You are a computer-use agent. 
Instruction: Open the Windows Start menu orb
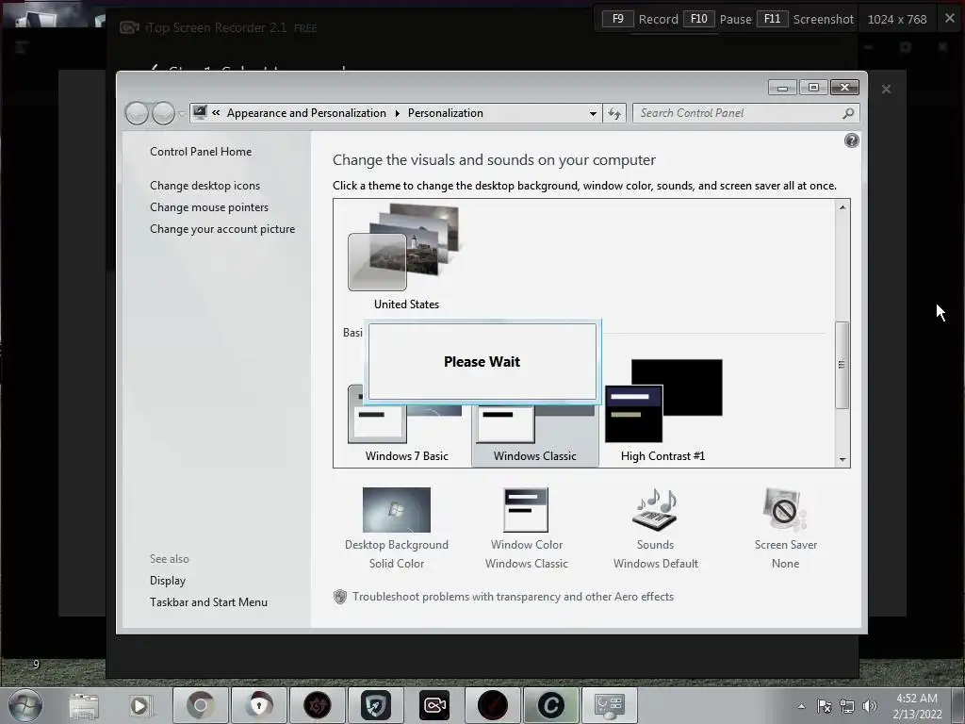25,705
